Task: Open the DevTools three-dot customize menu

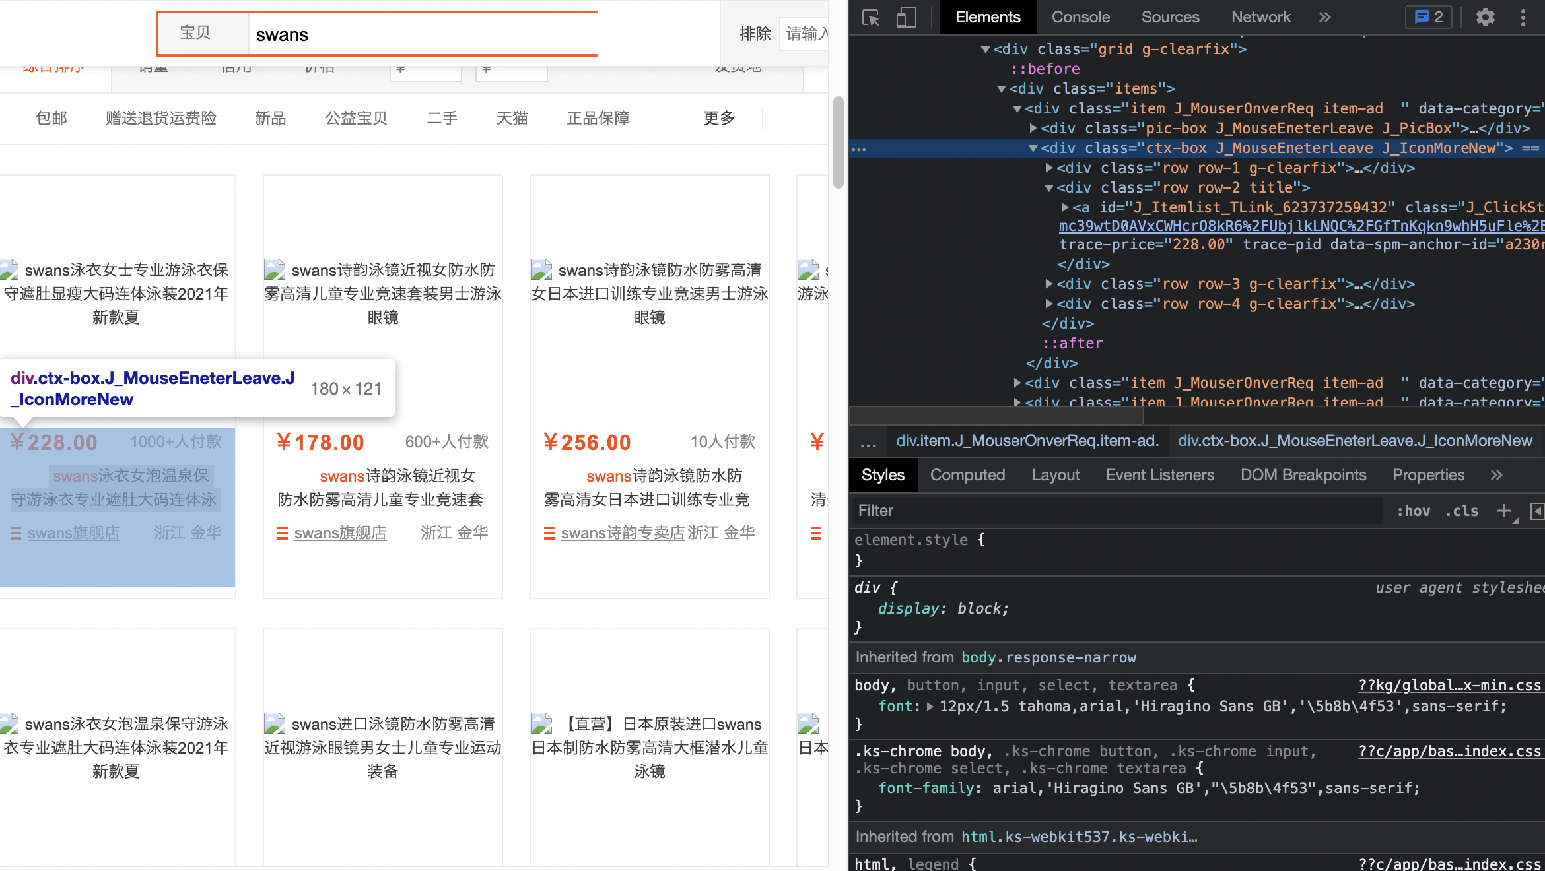Action: (x=1523, y=17)
